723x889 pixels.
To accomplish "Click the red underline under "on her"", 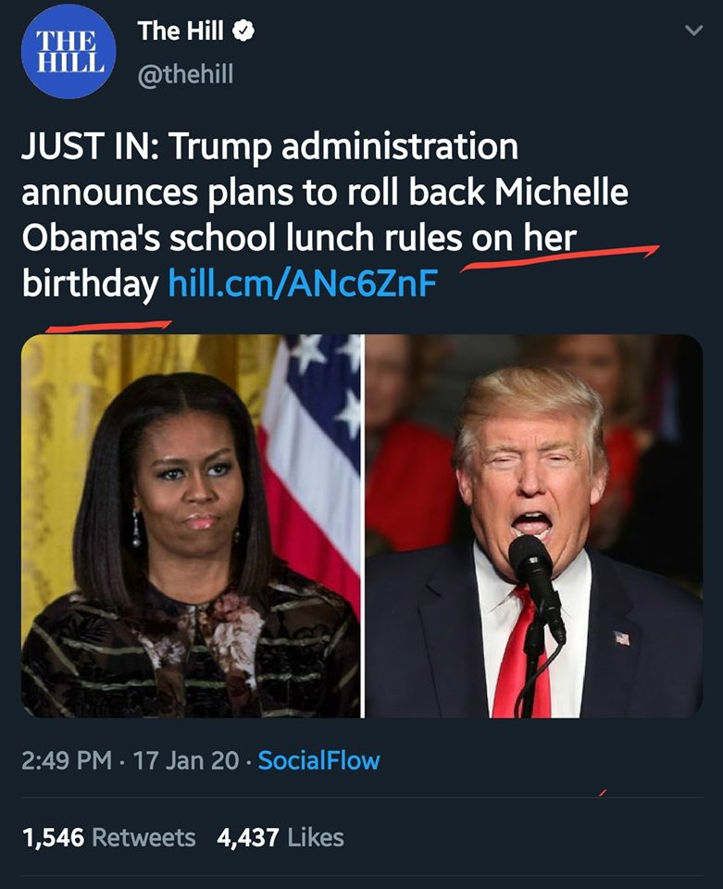I will pos(560,257).
